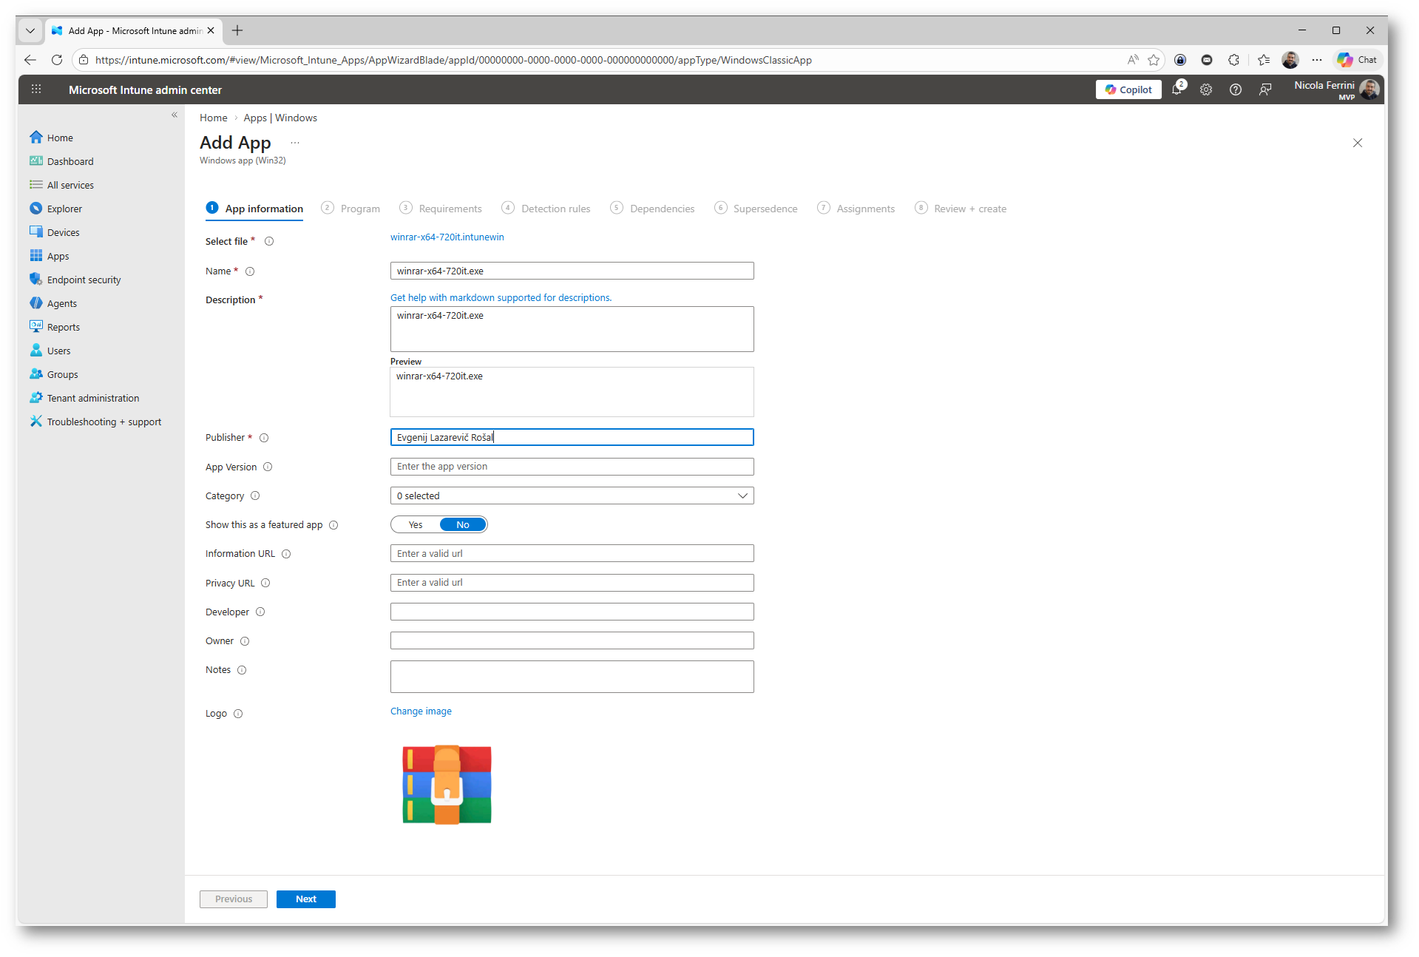Click the App Version input field
The height and width of the screenshot is (957, 1419).
coord(572,467)
